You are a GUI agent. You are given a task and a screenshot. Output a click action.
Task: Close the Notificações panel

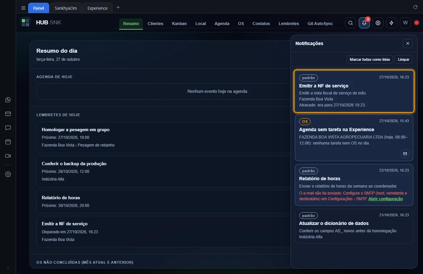[x=408, y=43]
